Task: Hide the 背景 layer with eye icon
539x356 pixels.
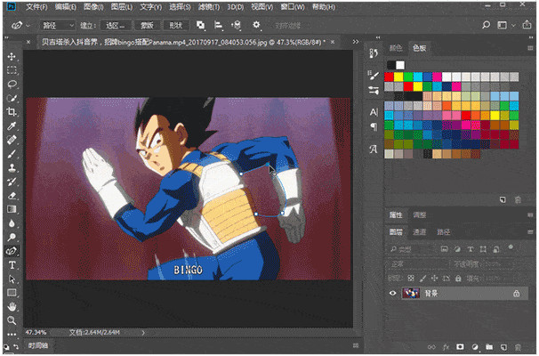Action: 393,293
